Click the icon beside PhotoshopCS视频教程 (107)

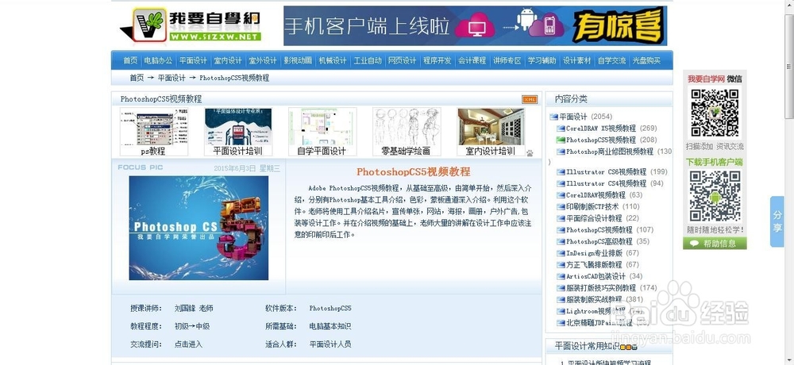coord(561,230)
